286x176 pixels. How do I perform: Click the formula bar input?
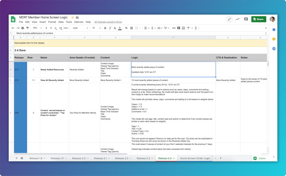click(x=140, y=33)
